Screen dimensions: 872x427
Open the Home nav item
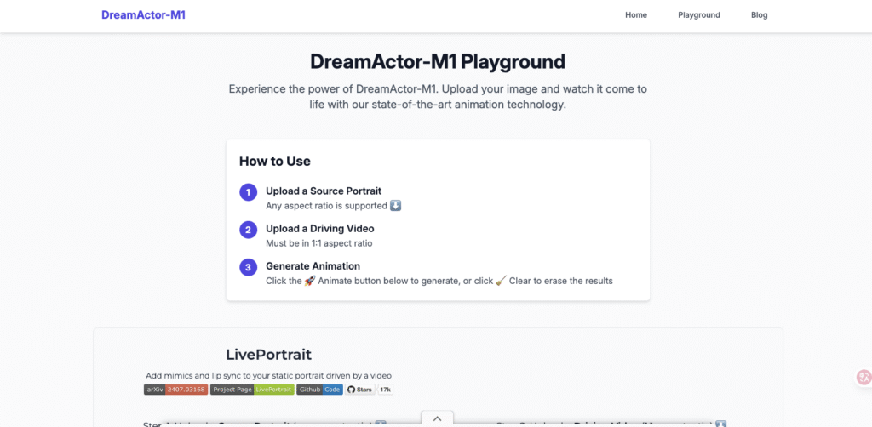[635, 15]
